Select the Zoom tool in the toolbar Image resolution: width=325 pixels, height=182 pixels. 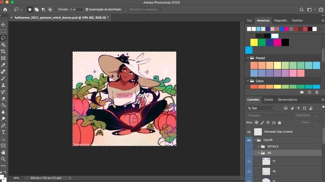click(3, 159)
